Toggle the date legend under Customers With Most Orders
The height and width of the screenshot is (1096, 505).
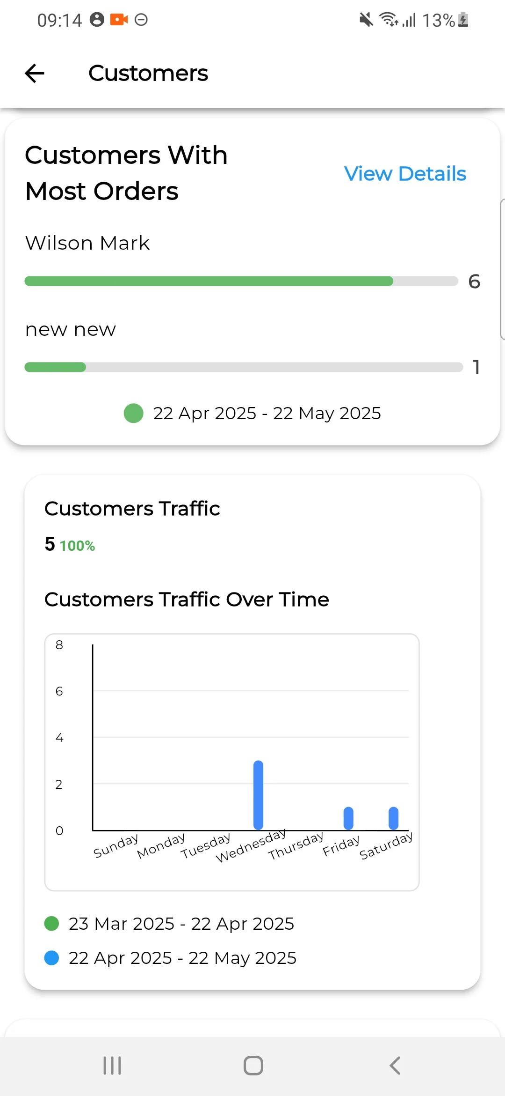[252, 413]
